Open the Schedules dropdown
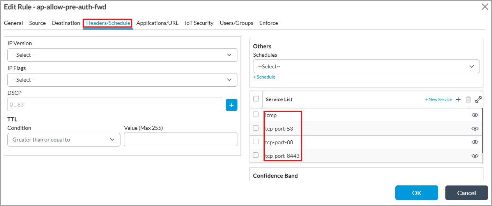The image size is (492, 206). [366, 66]
